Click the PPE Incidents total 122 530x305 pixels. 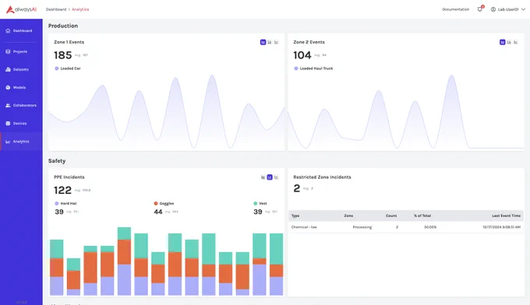(x=63, y=191)
